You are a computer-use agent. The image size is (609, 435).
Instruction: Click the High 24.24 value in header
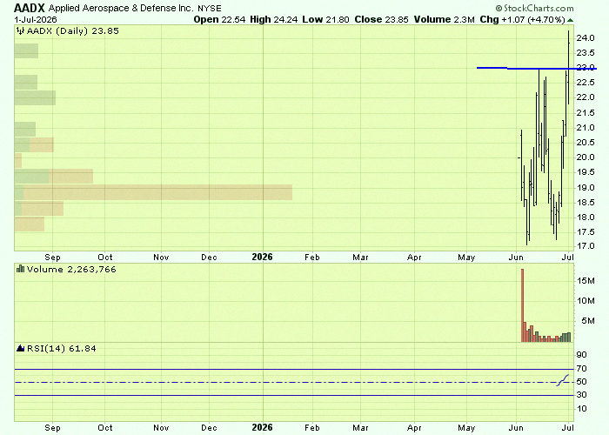coord(274,19)
